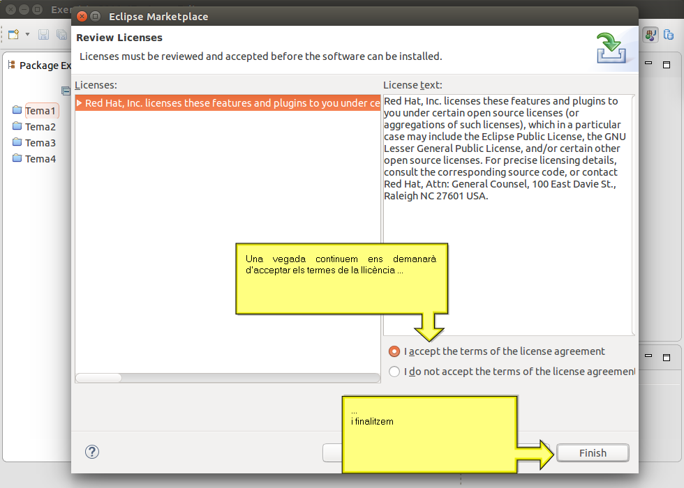Viewport: 684px width, 488px height.
Task: Click the 'Review Licenses' heading
Action: [x=119, y=38]
